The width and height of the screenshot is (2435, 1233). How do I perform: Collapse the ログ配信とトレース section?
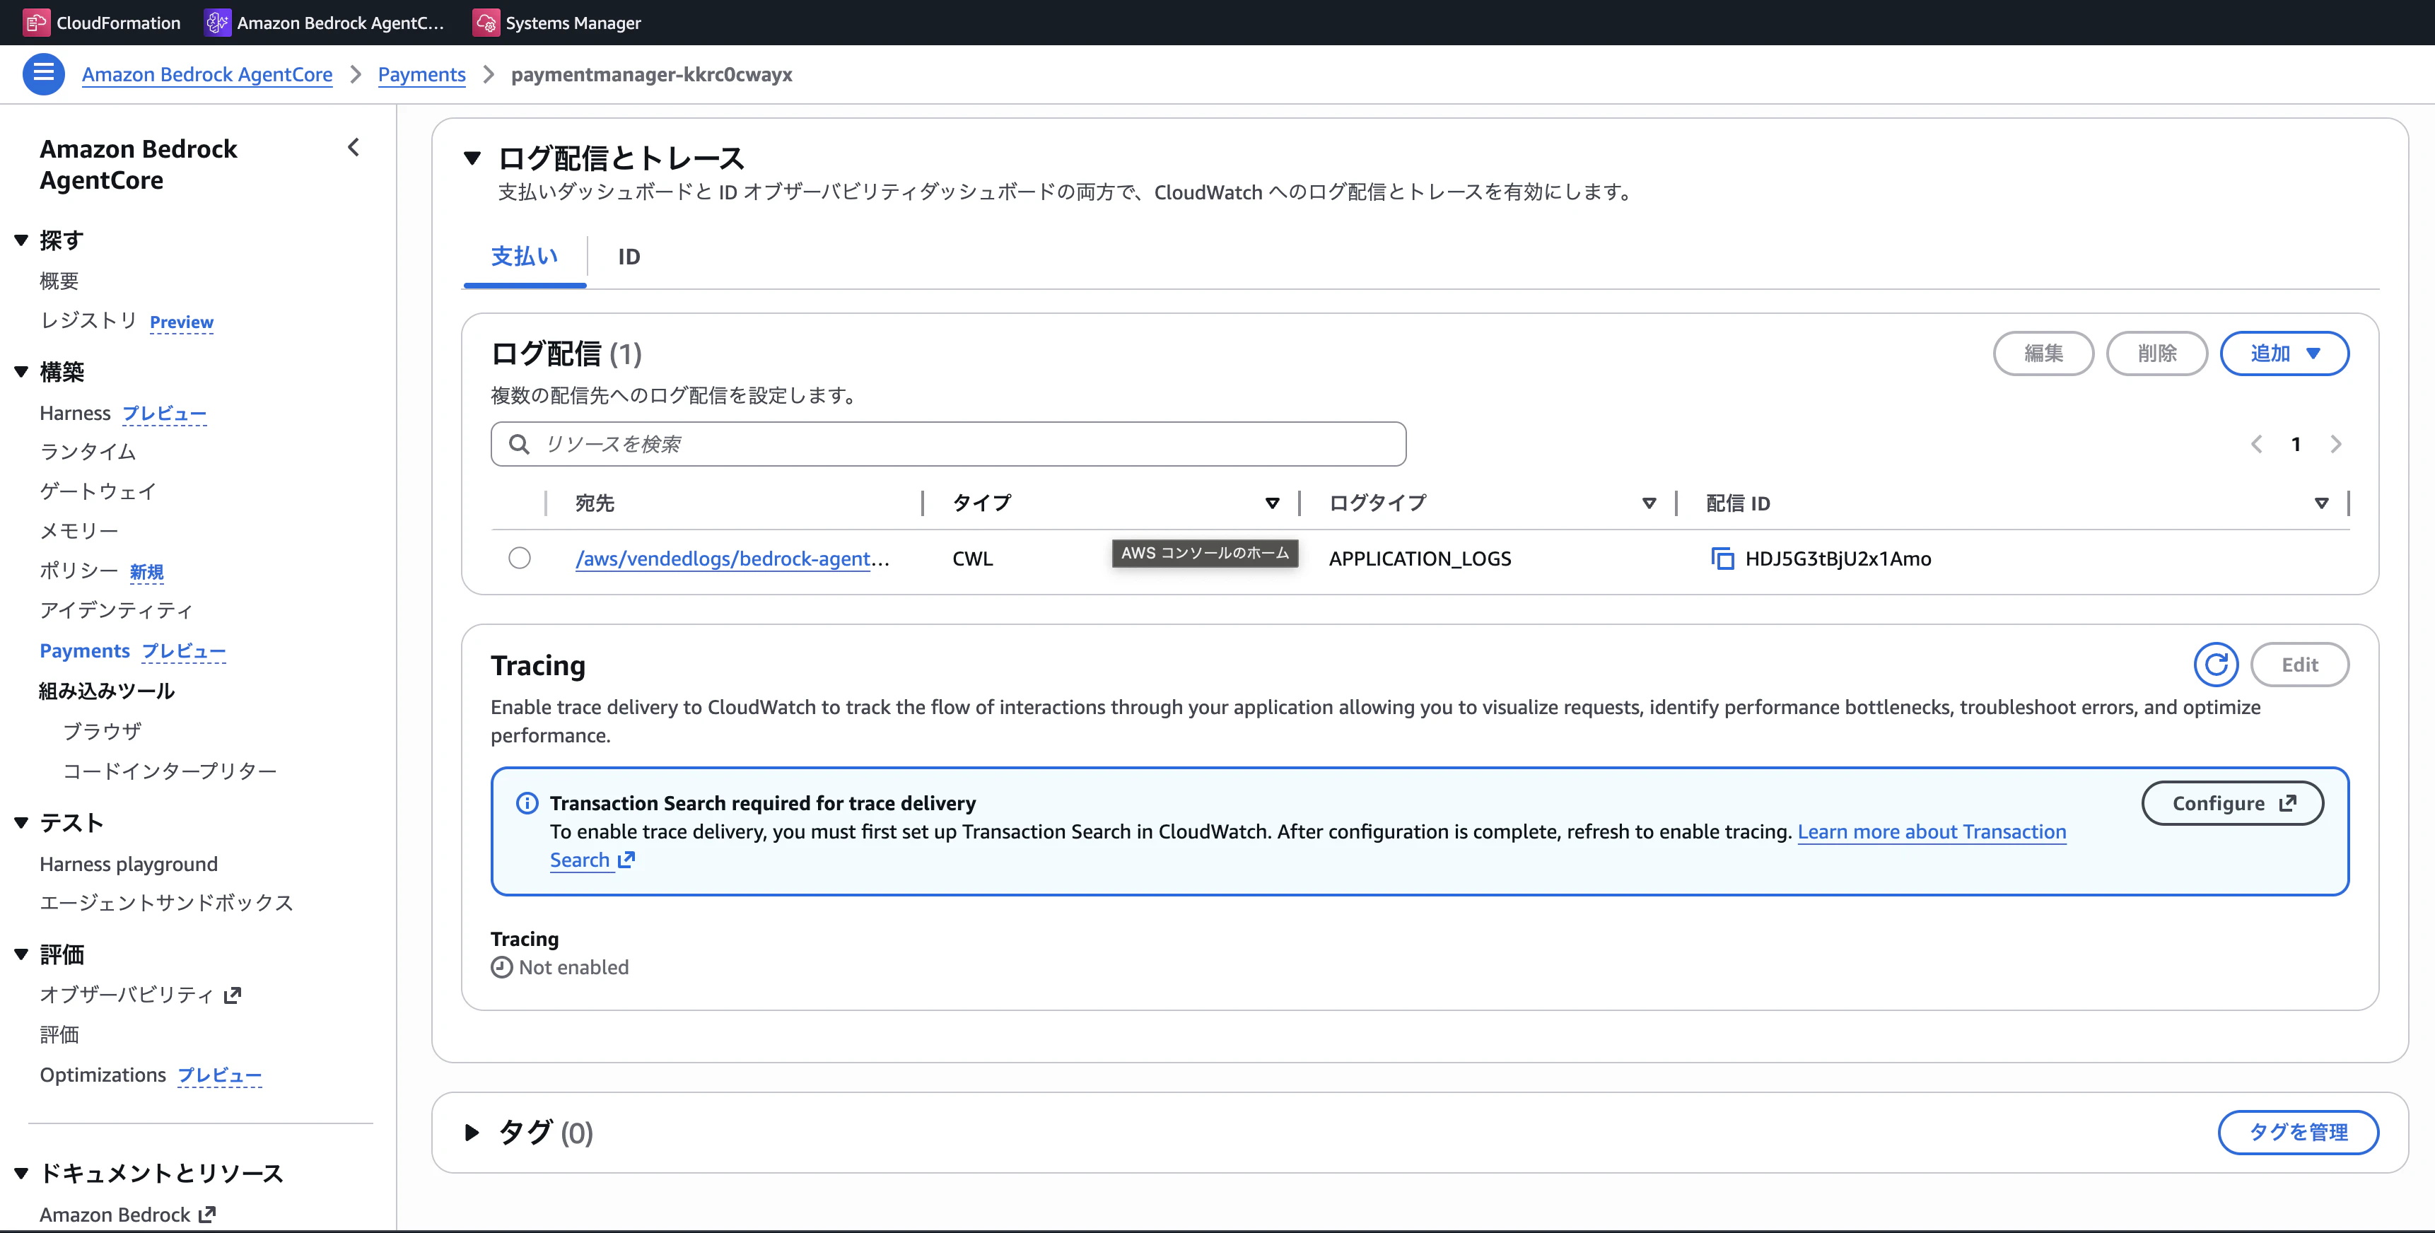pos(472,158)
